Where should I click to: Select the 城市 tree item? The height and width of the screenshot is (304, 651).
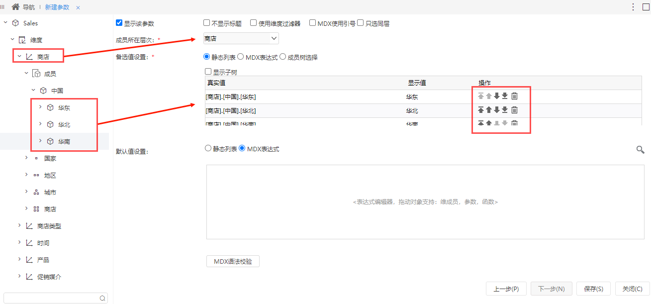coord(50,192)
